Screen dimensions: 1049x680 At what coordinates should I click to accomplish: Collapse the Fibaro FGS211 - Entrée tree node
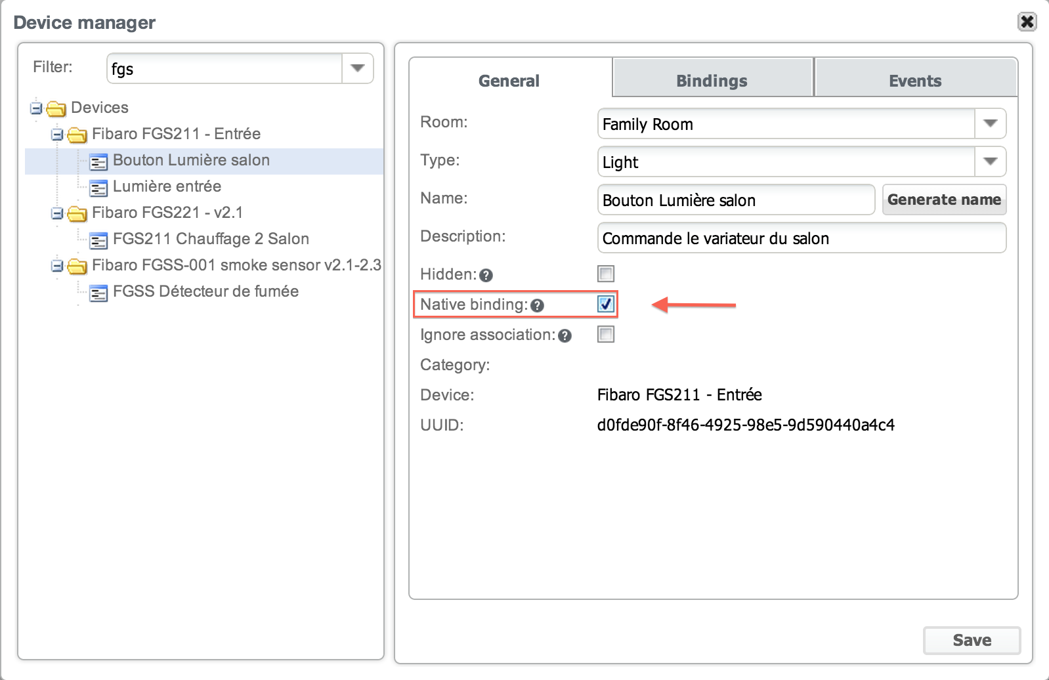pos(57,135)
